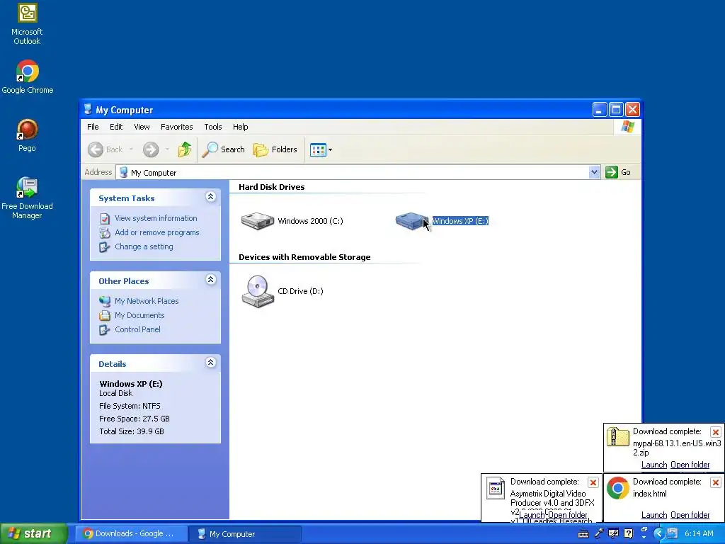Click the Hard Disk Drives group header
Screen dimensions: 725x544
pos(271,187)
